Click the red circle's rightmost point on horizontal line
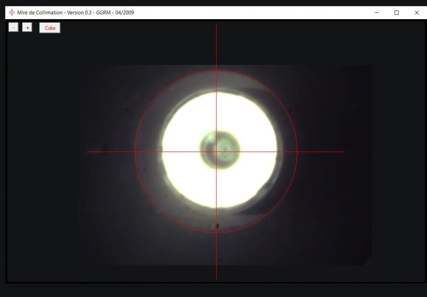 click(x=297, y=151)
